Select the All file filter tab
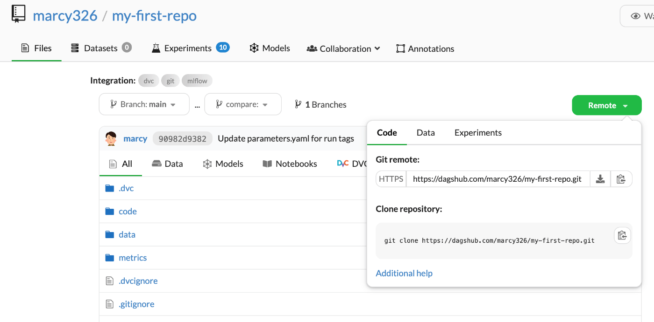Image resolution: width=654 pixels, height=322 pixels. point(121,164)
